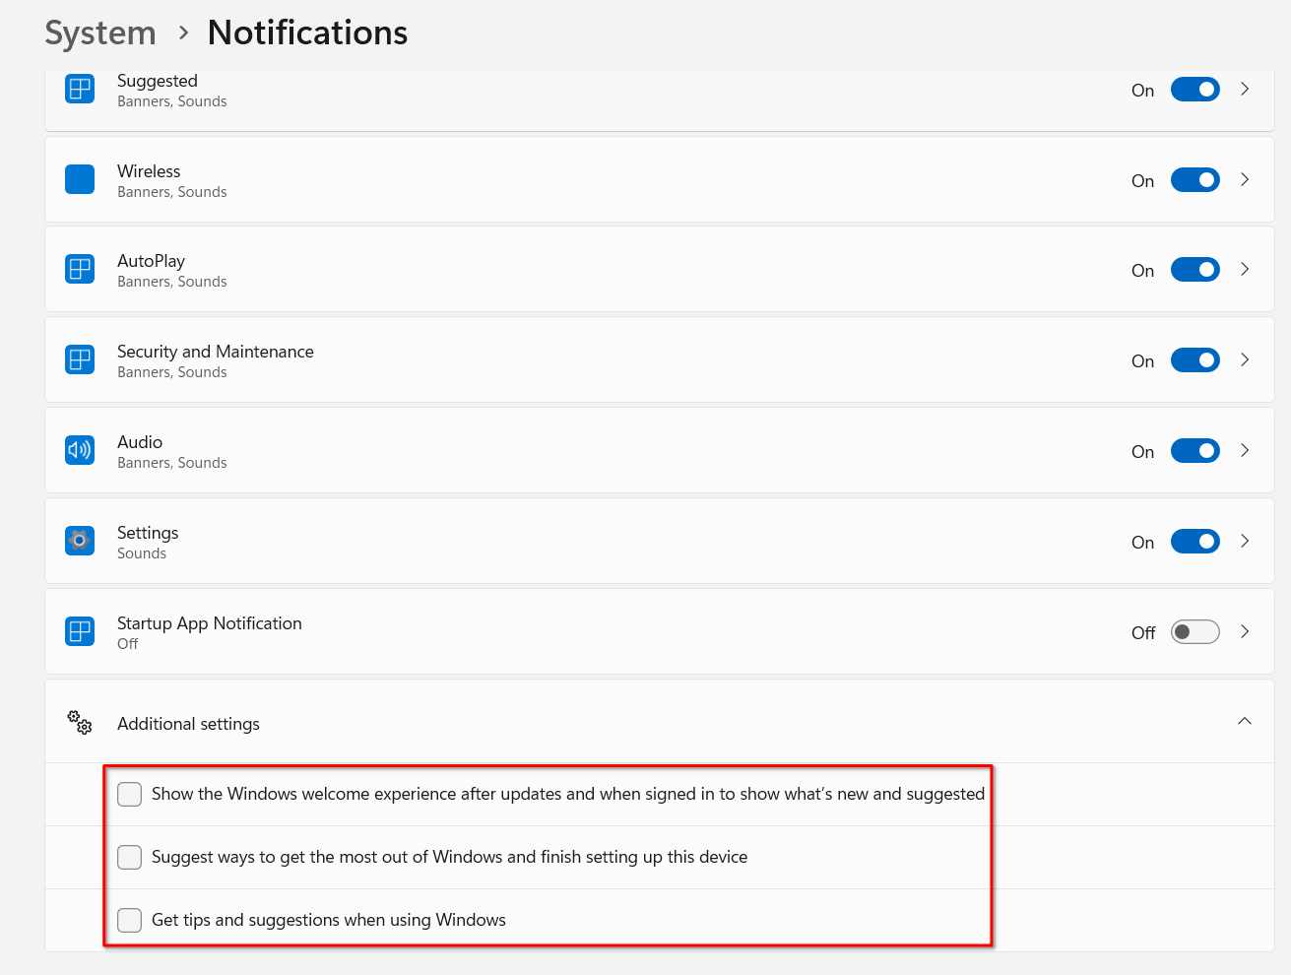The width and height of the screenshot is (1291, 975).
Task: Disable Audio notifications toggle
Action: [x=1194, y=451]
